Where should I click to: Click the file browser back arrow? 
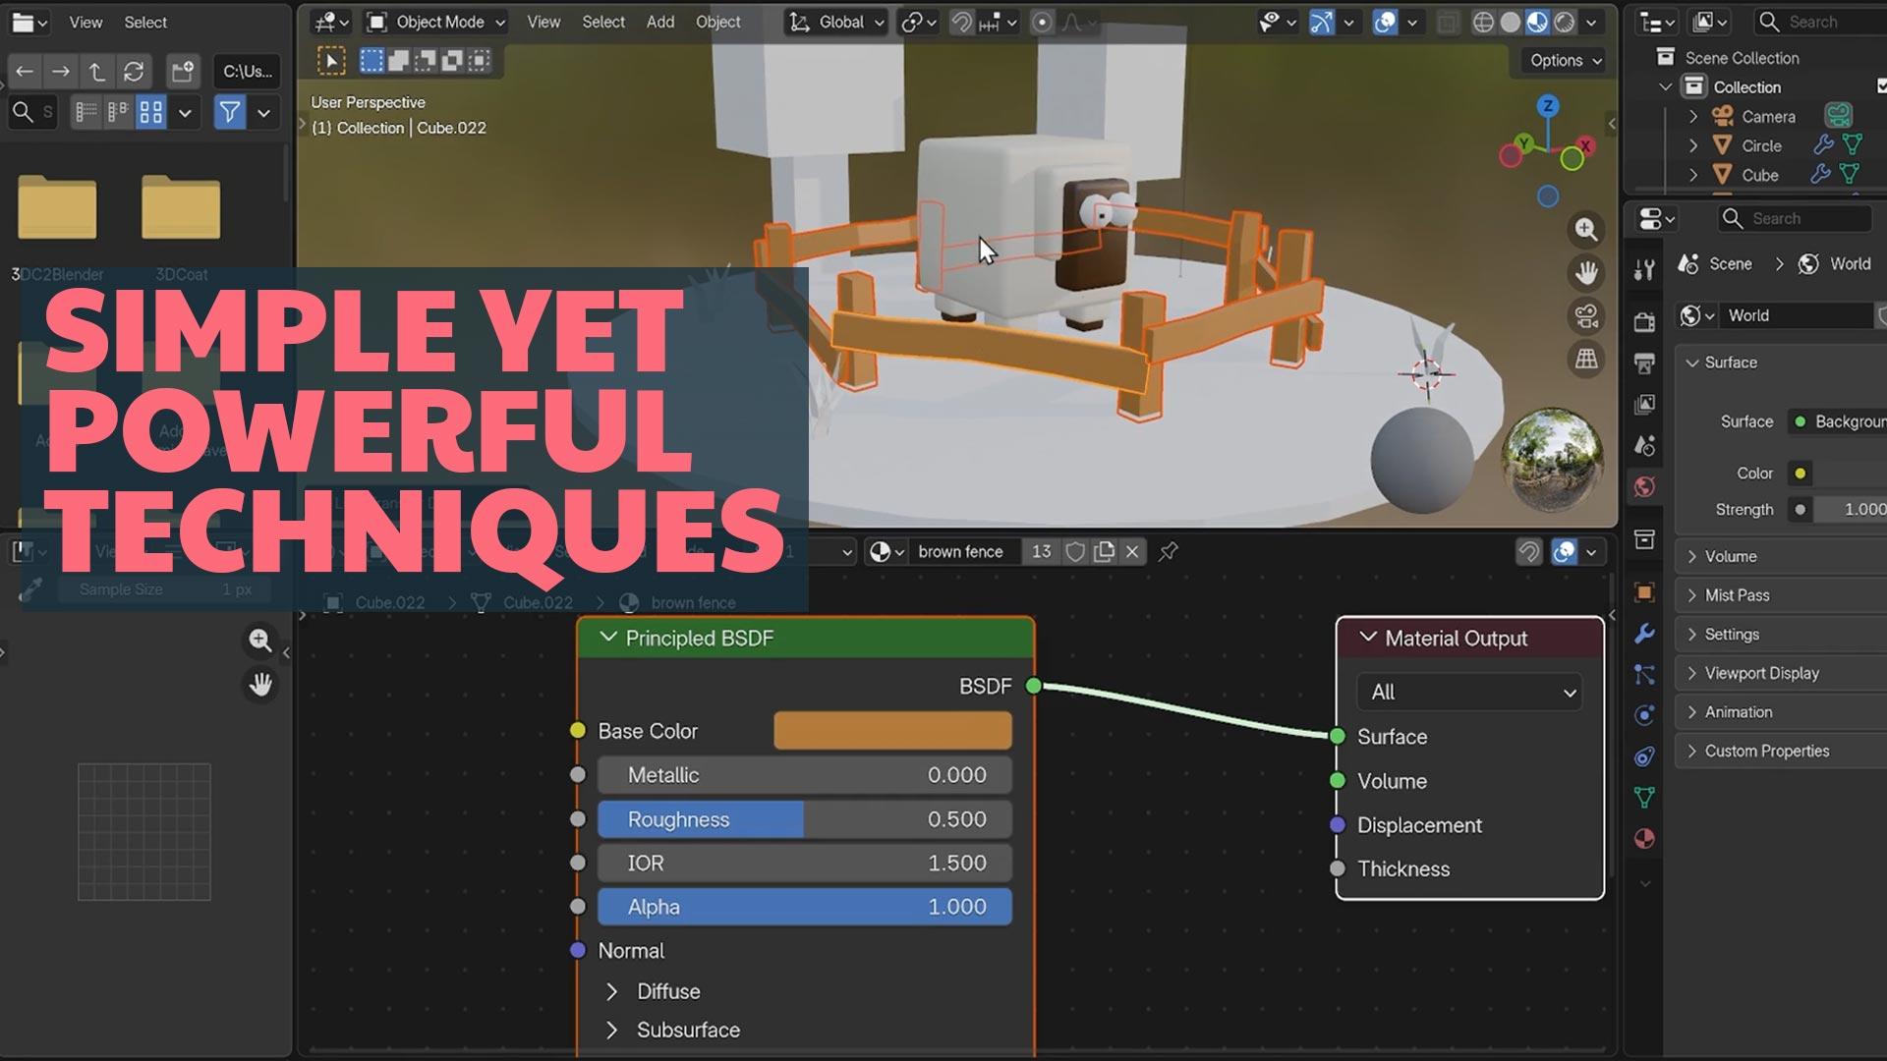pos(25,71)
